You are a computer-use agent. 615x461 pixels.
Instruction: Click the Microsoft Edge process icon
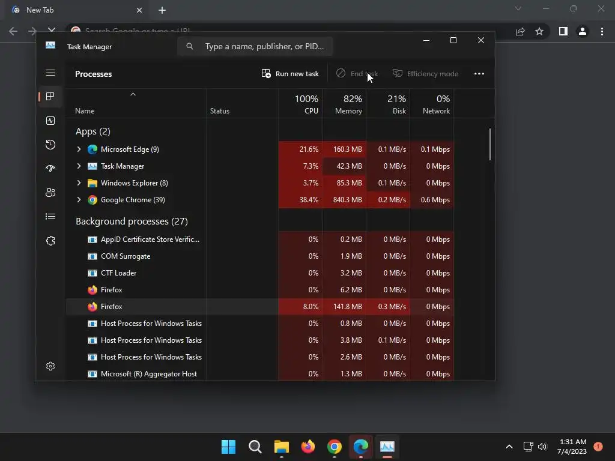click(x=92, y=149)
